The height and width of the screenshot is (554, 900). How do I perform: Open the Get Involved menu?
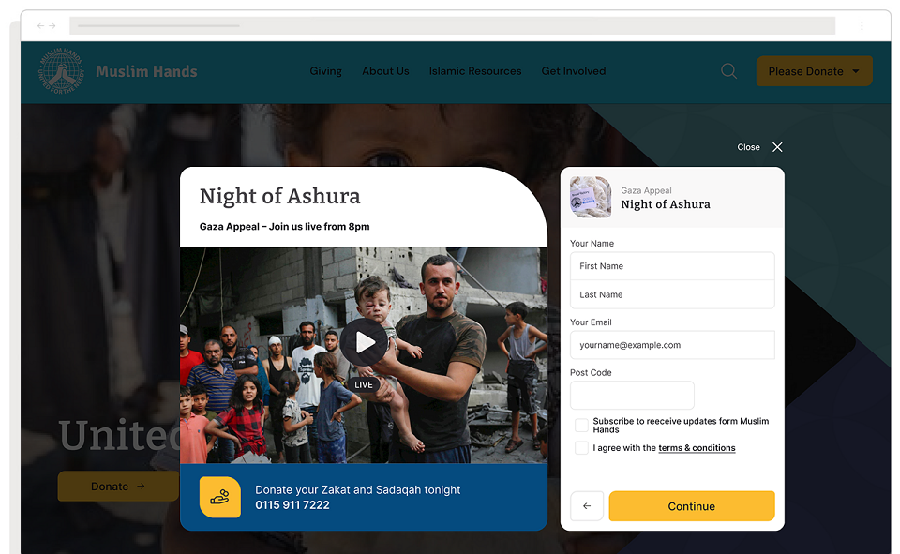coord(574,71)
